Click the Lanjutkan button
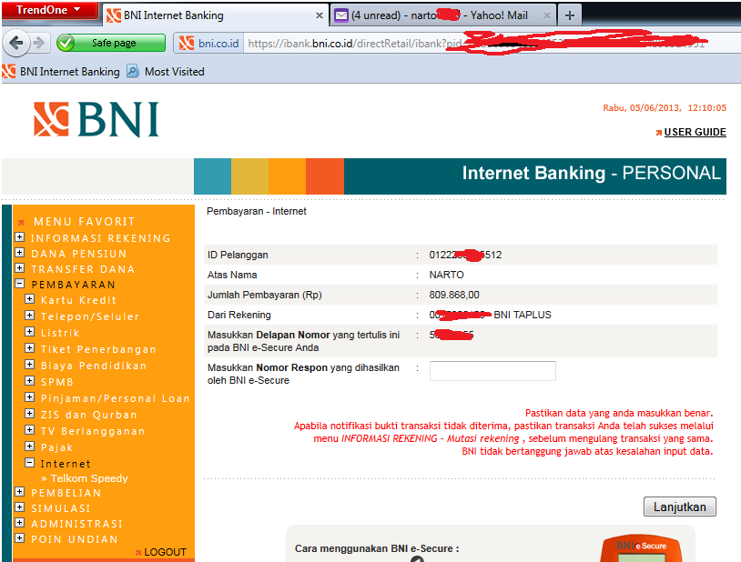741x562 pixels. click(x=680, y=507)
